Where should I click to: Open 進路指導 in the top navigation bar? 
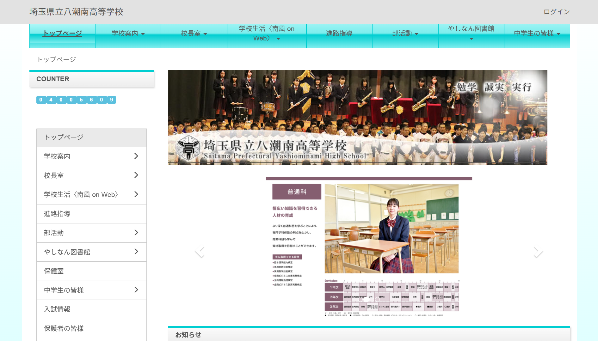click(339, 33)
